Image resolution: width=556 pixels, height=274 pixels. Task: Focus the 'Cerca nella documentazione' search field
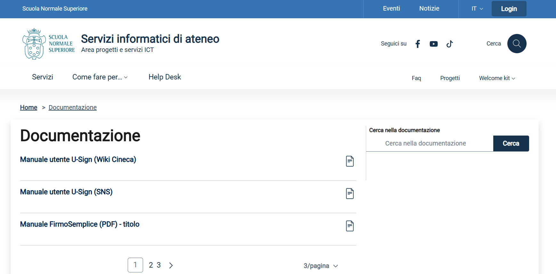point(430,144)
